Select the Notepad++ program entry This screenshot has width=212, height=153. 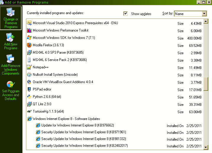pos(115,67)
